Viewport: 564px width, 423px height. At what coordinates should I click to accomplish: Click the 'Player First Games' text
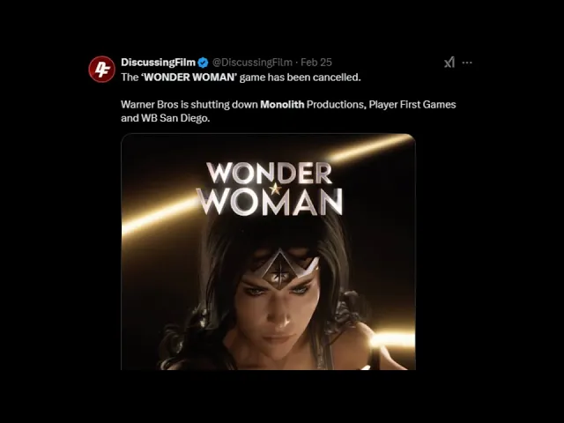[412, 104]
